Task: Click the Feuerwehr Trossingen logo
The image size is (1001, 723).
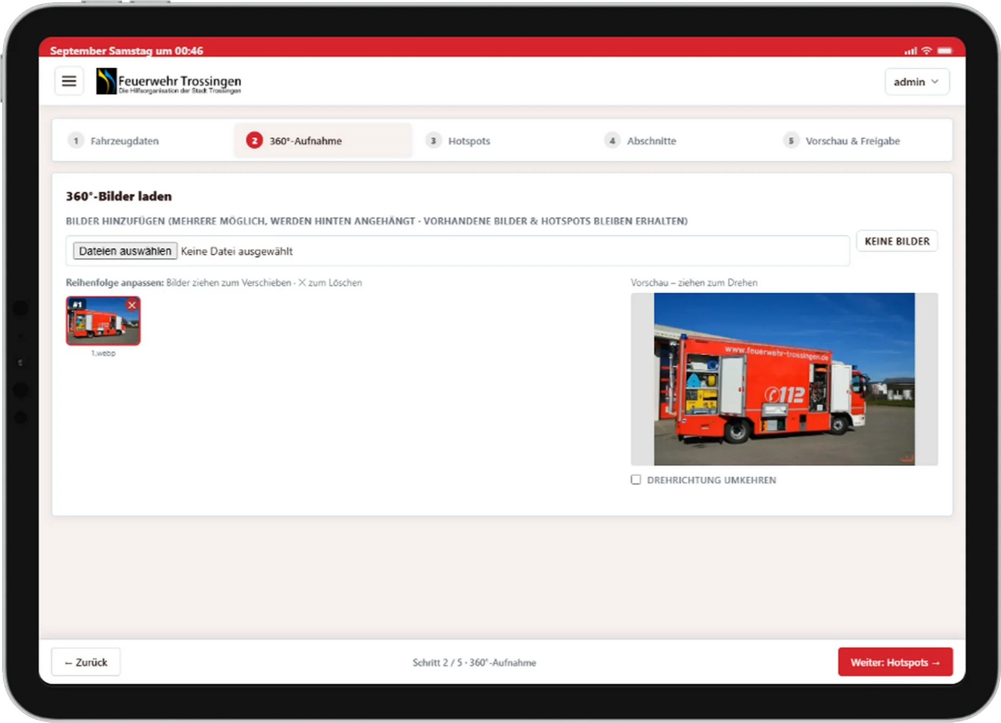Action: point(169,81)
